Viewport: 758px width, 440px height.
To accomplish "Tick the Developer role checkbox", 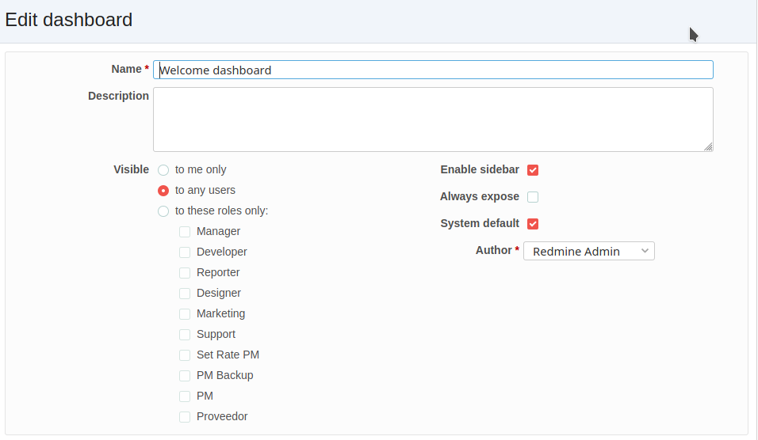I will (x=185, y=252).
